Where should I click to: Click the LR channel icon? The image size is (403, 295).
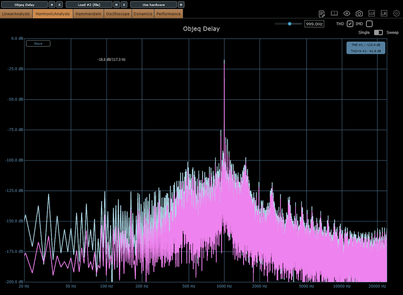click(384, 13)
